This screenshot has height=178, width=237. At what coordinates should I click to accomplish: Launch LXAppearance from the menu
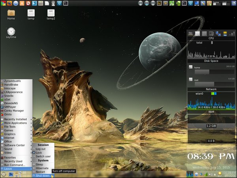[x=16, y=92]
